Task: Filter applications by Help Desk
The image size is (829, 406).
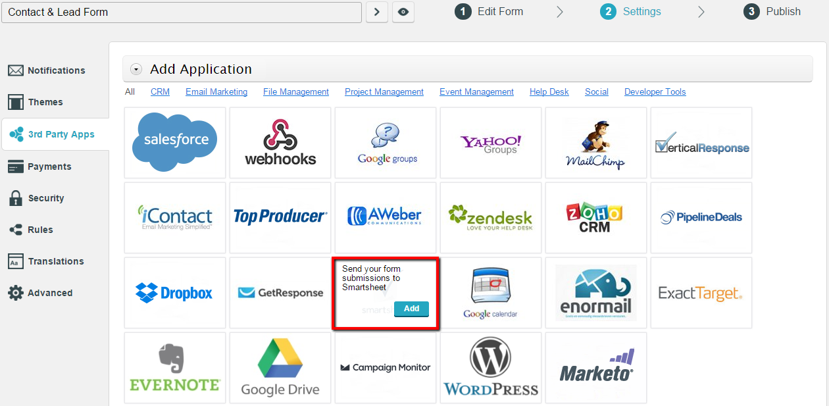Action: pyautogui.click(x=549, y=92)
